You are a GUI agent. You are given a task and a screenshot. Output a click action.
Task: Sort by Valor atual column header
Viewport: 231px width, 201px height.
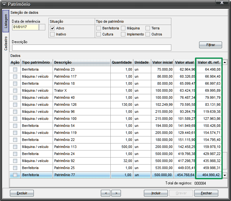pos(184,62)
